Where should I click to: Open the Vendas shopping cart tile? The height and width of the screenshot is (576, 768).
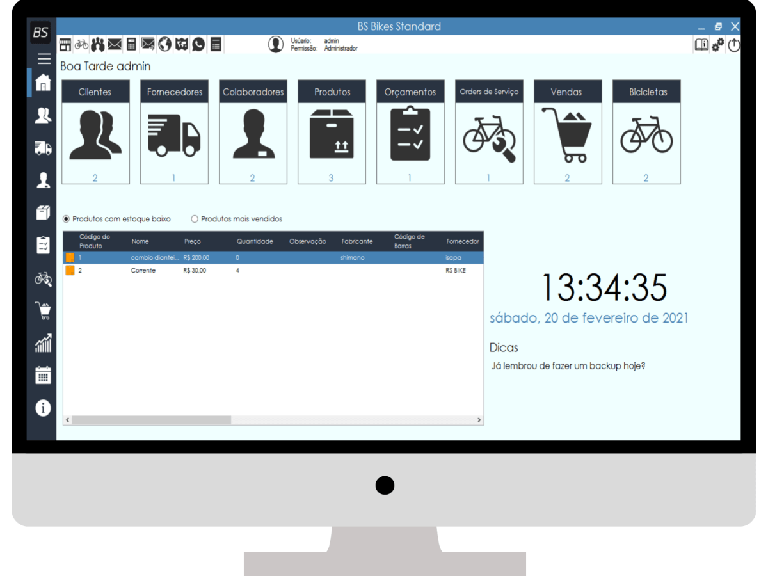click(567, 132)
